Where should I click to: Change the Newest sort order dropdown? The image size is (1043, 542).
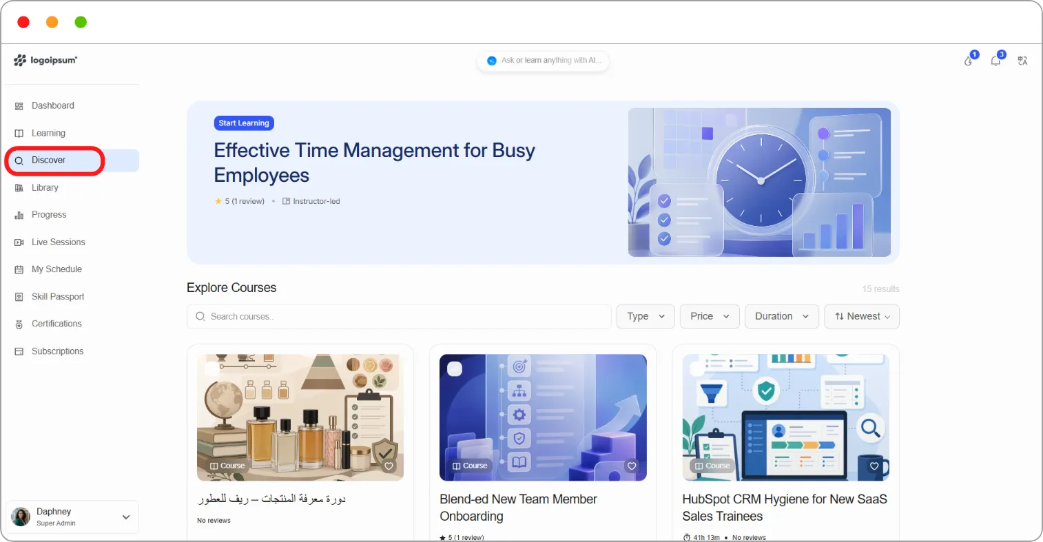coord(862,317)
